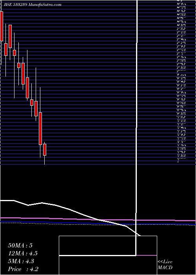
Task: Select the 50MA : 5 label
Action: 20,246
